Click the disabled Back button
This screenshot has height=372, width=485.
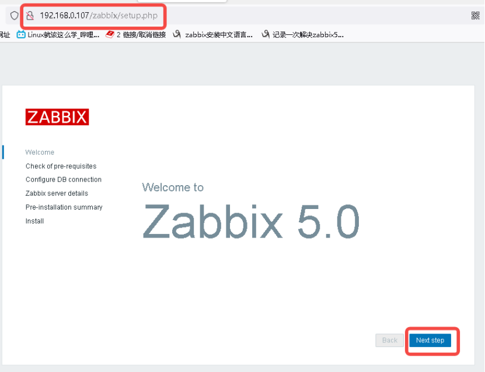(389, 340)
